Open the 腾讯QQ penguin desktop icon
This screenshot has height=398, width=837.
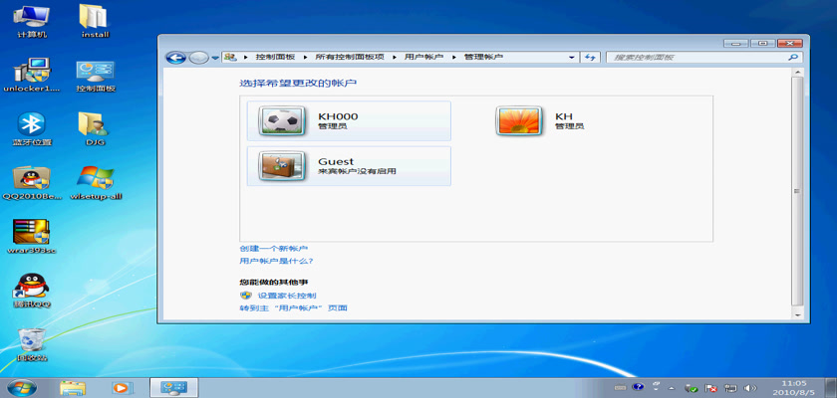coord(33,287)
